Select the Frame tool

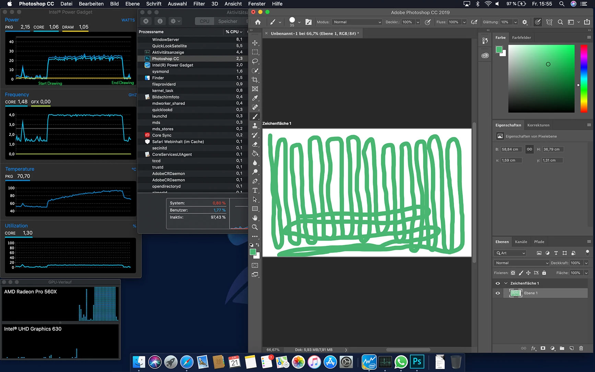point(255,89)
